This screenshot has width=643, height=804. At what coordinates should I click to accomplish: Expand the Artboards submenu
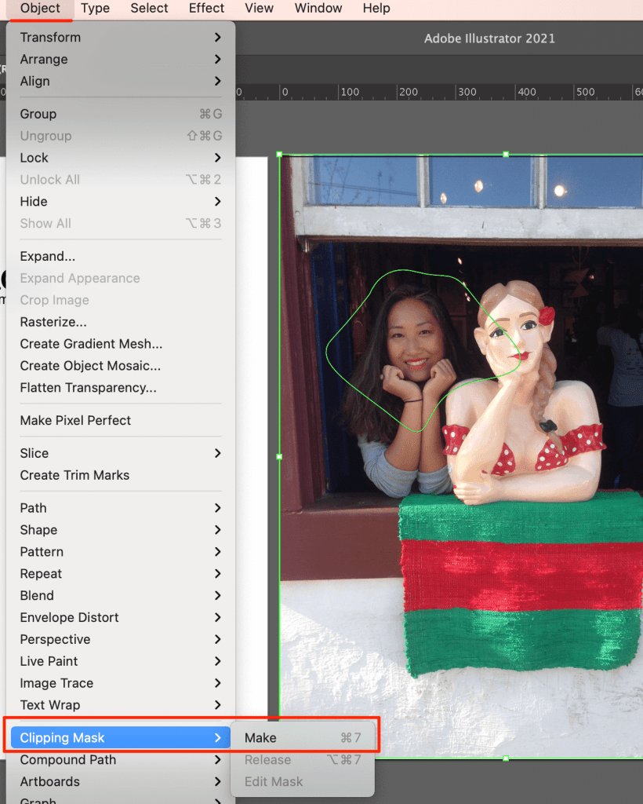[52, 781]
